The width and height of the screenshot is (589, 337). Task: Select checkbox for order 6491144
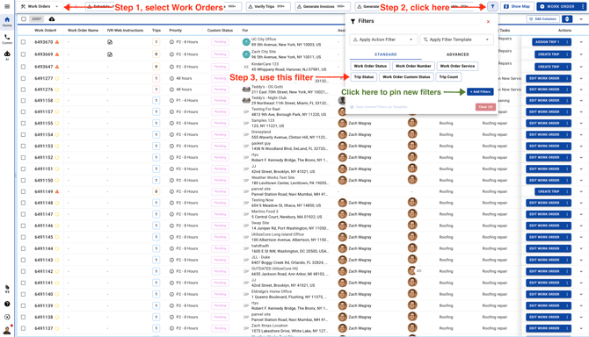pos(23,248)
